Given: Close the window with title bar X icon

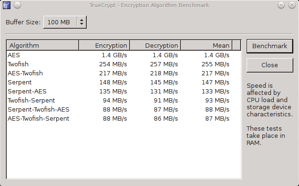Looking at the screenshot, I should click(292, 5).
